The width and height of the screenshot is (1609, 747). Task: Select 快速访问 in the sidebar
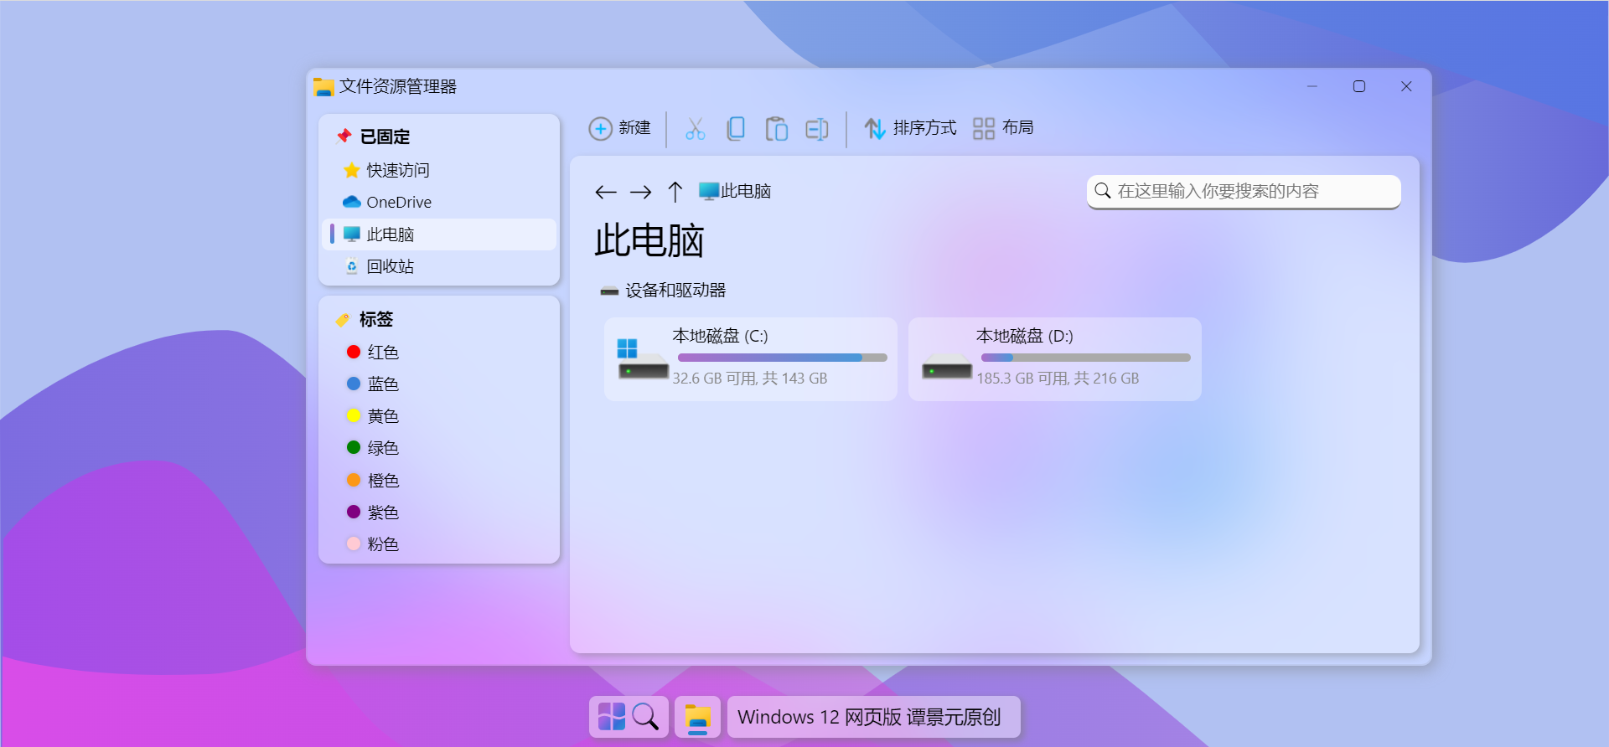(x=439, y=170)
